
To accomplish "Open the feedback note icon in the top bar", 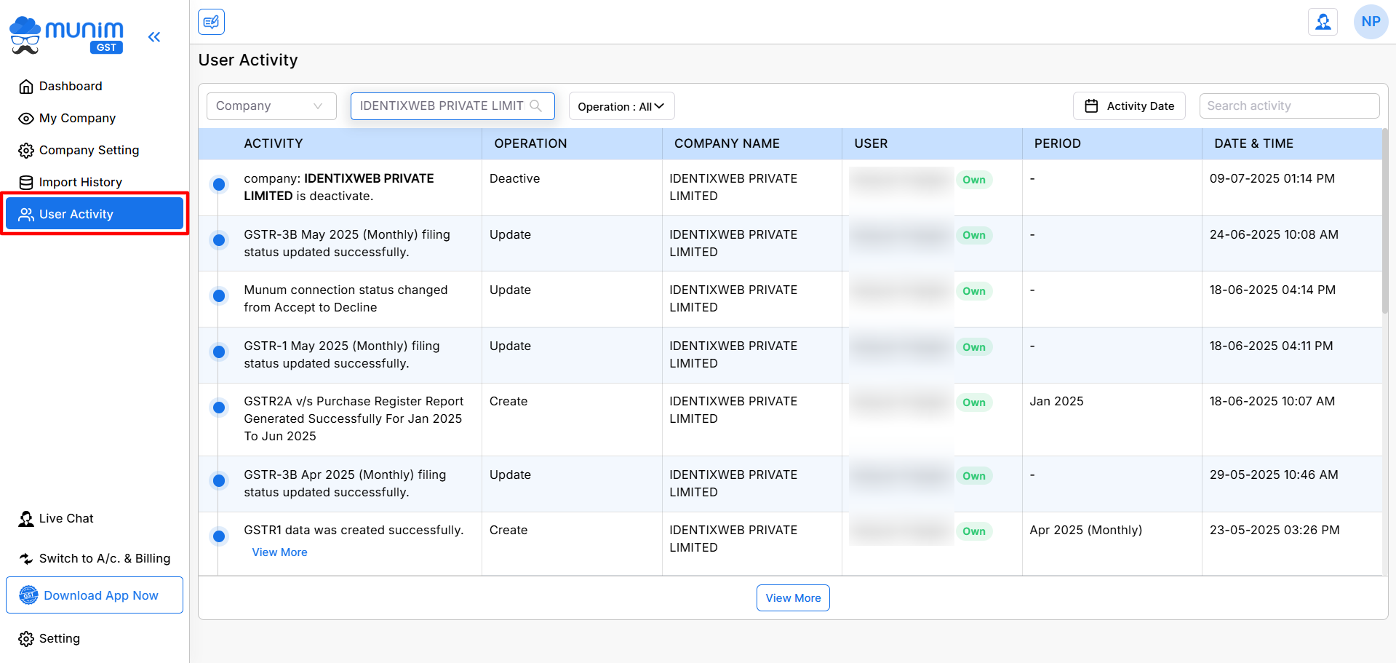I will (x=212, y=22).
